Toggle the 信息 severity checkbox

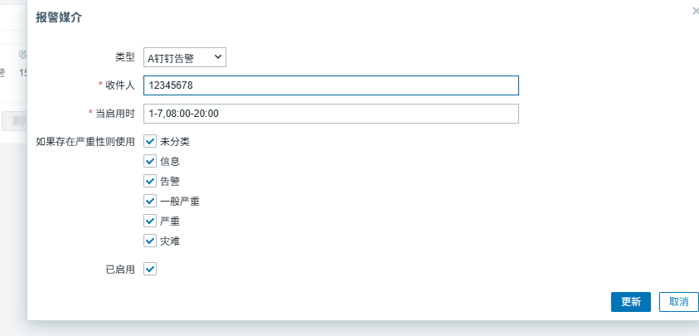pos(150,161)
